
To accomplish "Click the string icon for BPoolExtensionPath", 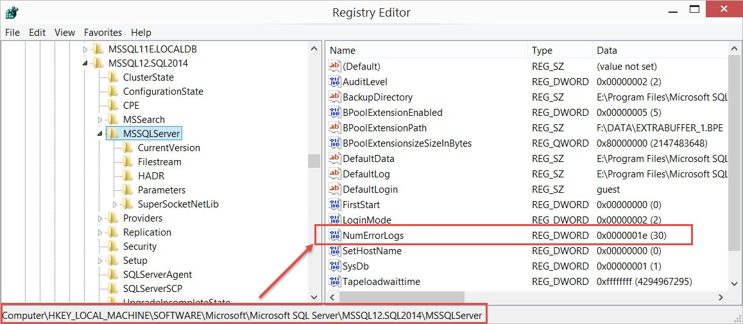I will pos(335,127).
